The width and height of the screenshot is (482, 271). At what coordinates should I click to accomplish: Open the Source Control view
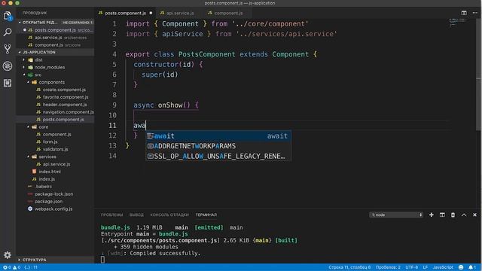(x=8, y=49)
